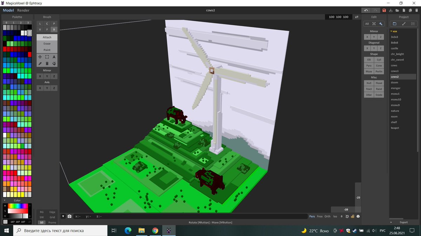Click the remove trash icon in the Brush panel
421x236 pixels.
47,63
